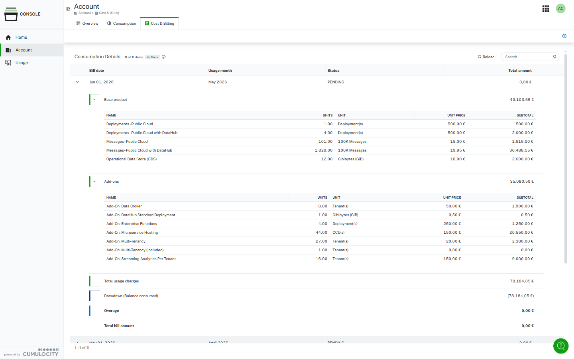Click the Drawdown (Balance consumed) label

point(131,296)
